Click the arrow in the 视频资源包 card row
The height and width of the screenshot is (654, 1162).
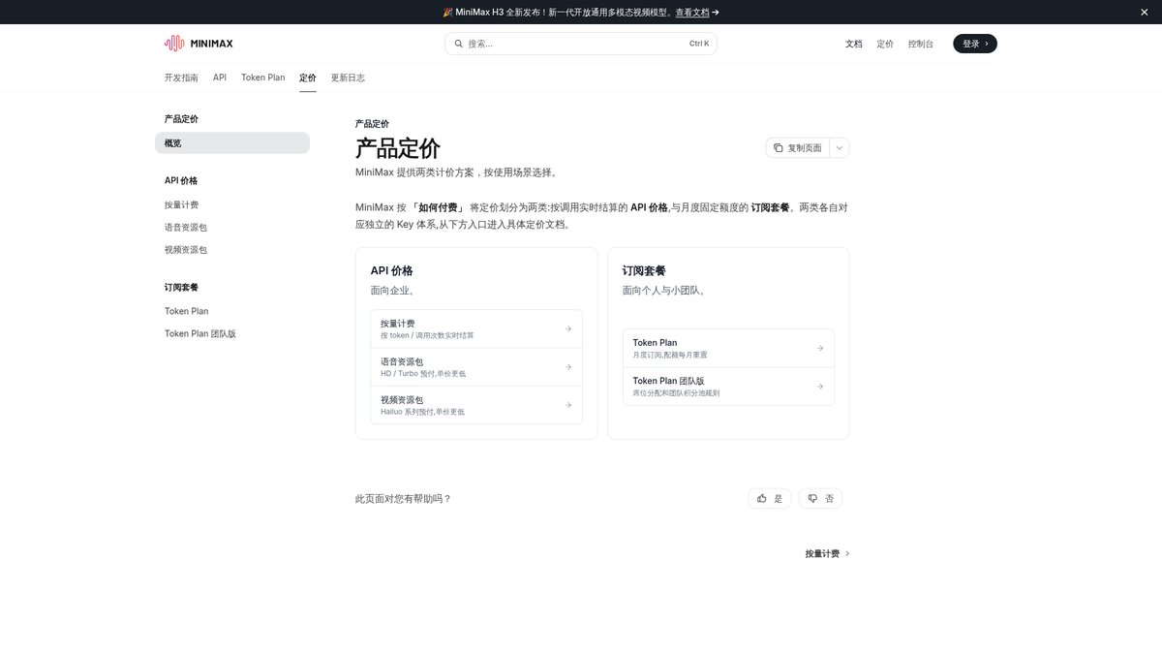(x=568, y=405)
